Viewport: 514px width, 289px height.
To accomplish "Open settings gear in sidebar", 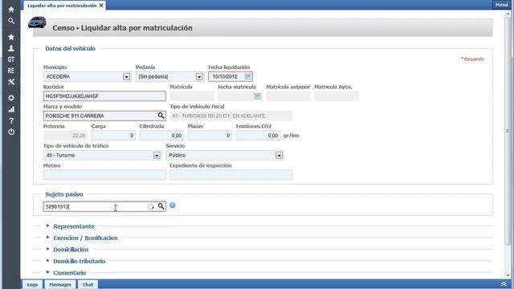I will coord(11,98).
